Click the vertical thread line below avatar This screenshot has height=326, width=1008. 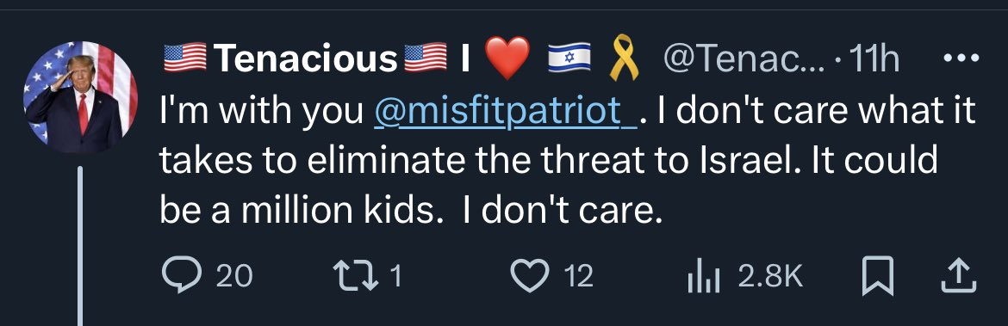pos(80,246)
